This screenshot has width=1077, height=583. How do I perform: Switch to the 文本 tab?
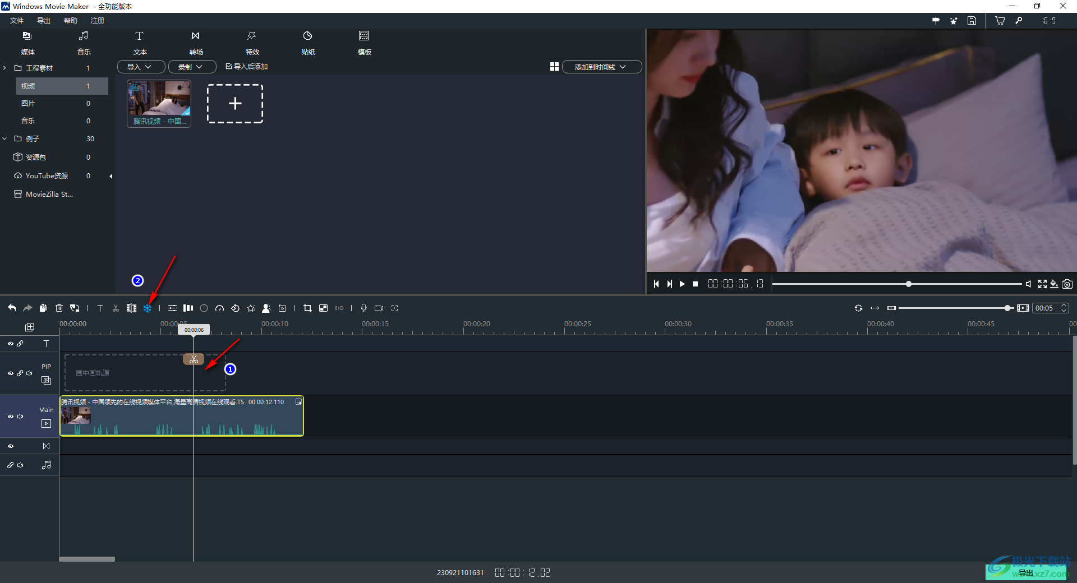[x=140, y=43]
